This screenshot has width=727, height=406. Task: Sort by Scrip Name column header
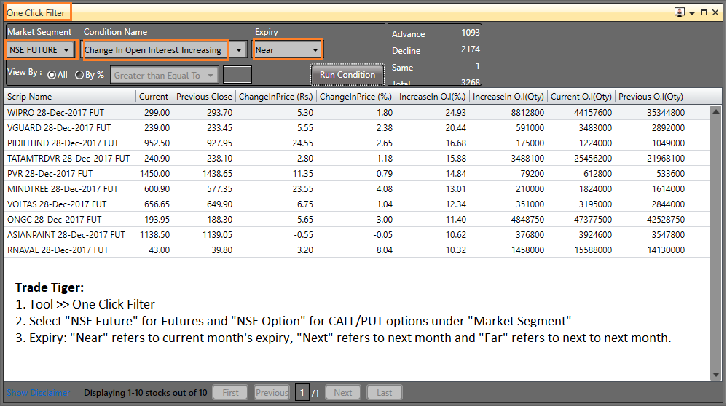tap(70, 96)
